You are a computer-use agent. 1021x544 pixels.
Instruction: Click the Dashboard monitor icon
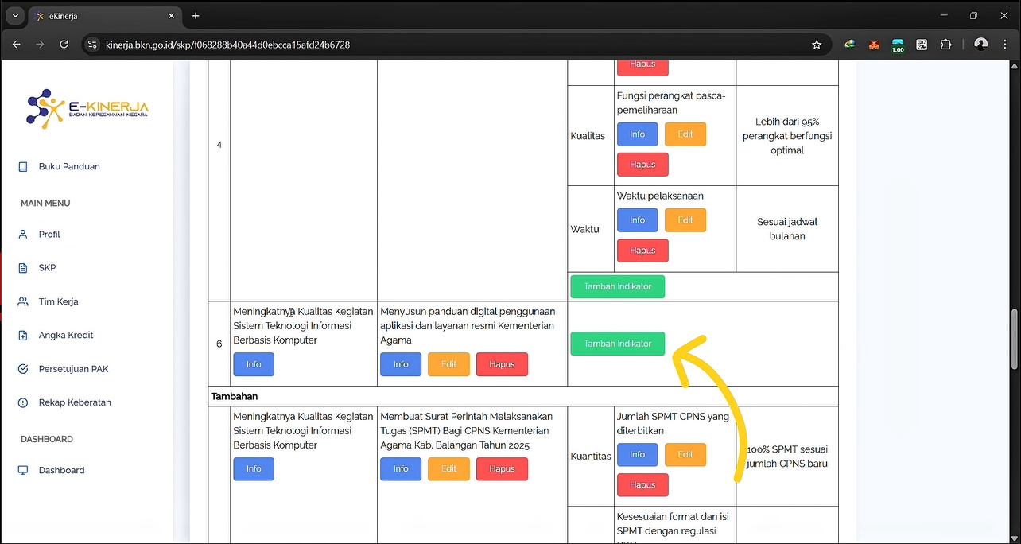click(23, 470)
